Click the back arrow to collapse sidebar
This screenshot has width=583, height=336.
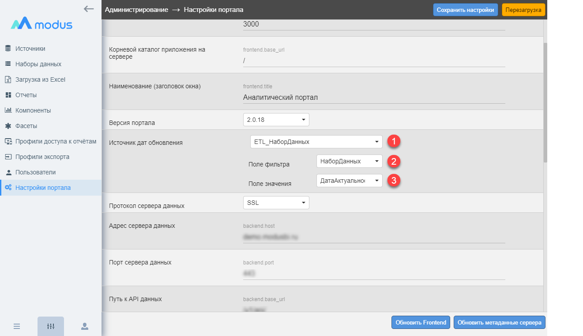(89, 9)
